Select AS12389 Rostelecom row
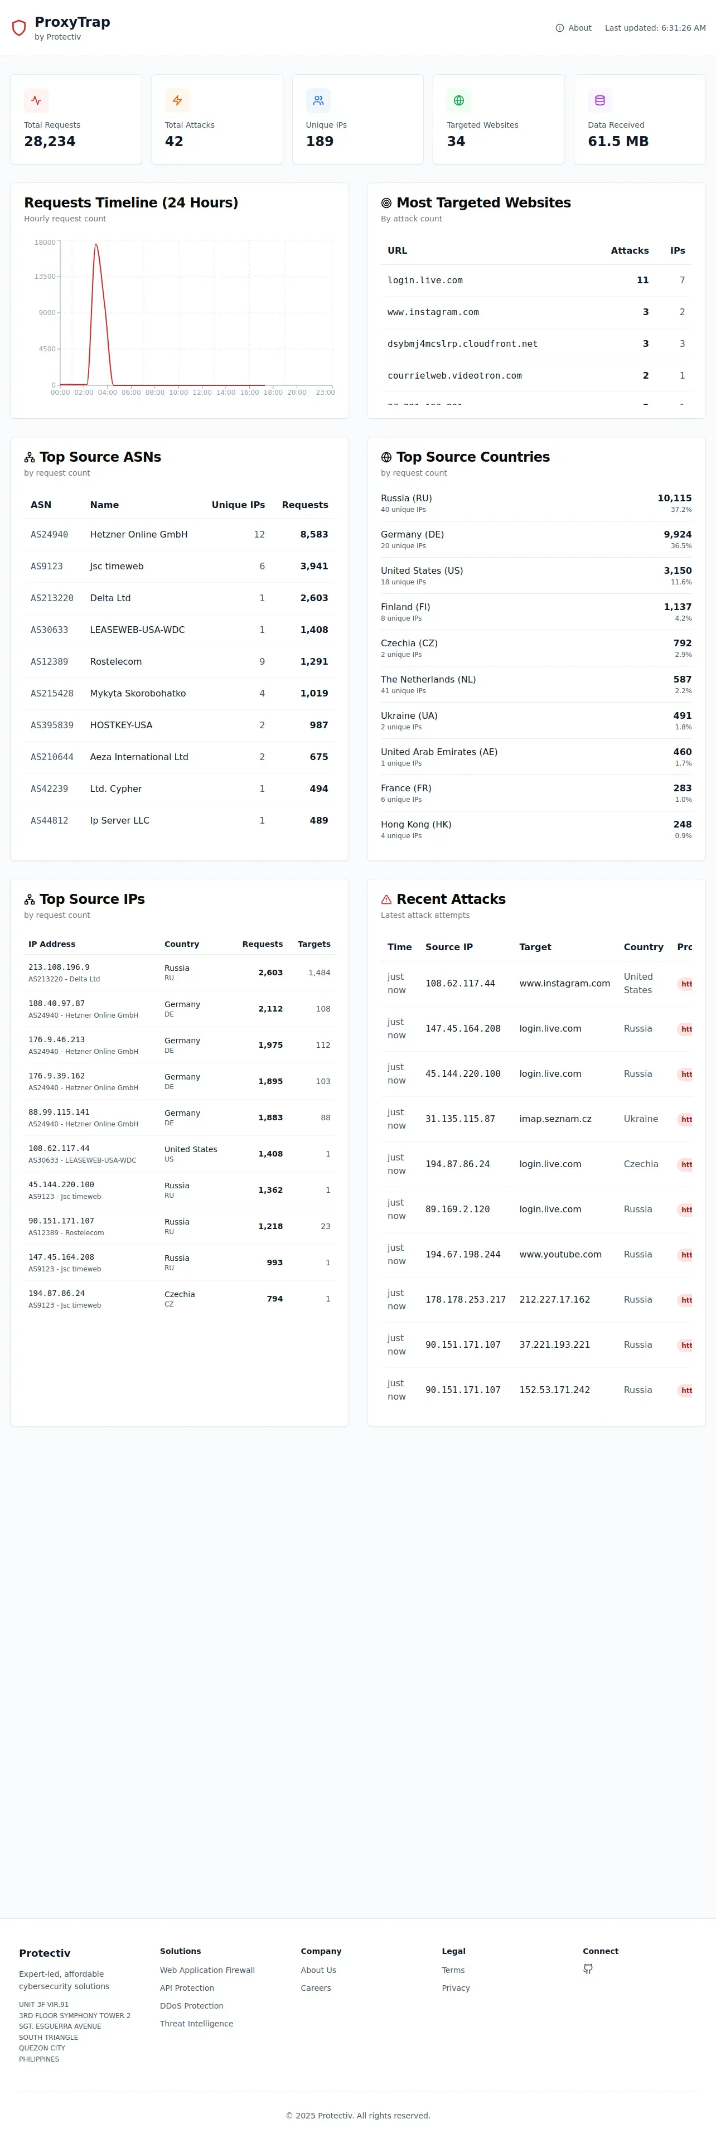716x2148 pixels. (x=179, y=661)
